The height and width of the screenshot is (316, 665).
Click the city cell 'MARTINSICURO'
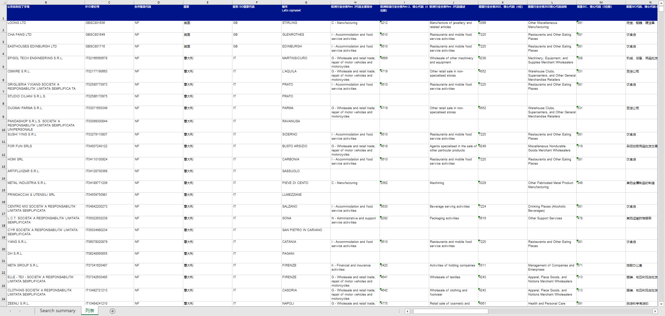306,63
